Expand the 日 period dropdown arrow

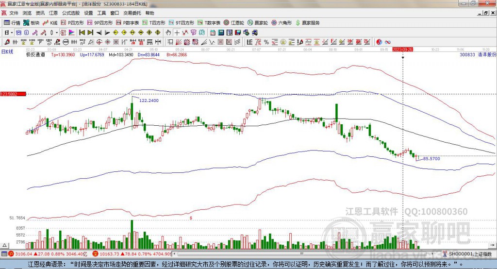click(12, 33)
